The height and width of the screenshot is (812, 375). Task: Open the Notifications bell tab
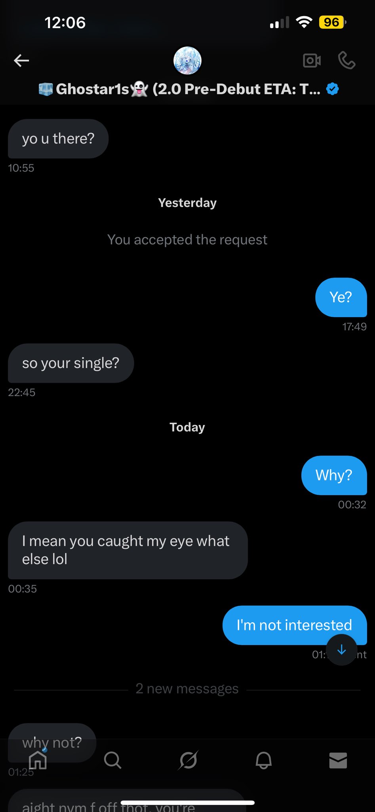263,760
